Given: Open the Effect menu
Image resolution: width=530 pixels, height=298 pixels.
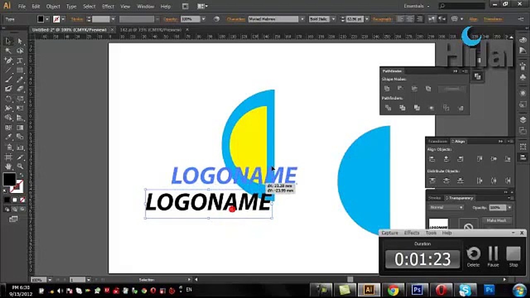Looking at the screenshot, I should [x=108, y=7].
